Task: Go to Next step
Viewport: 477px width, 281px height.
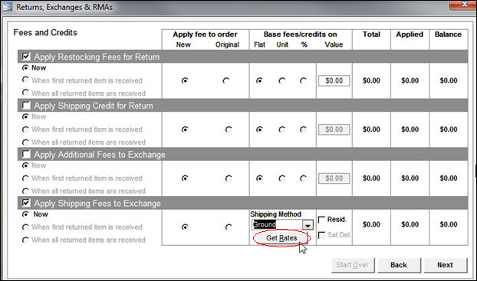Action: click(x=445, y=265)
